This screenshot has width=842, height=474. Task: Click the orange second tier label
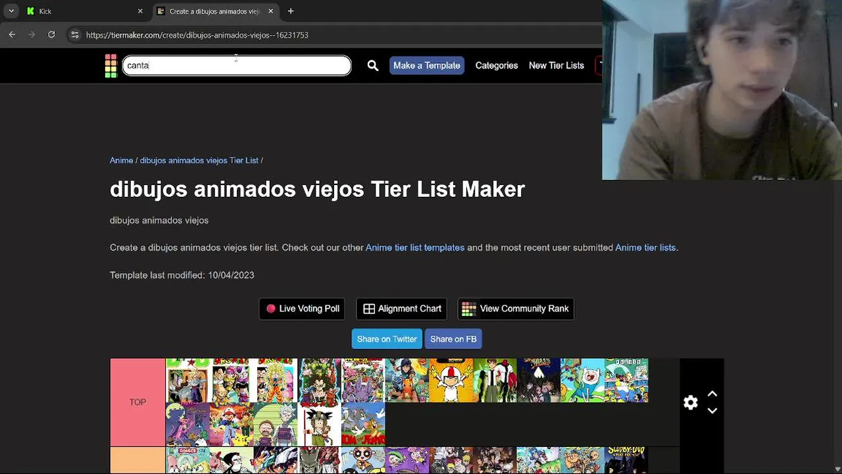click(x=137, y=460)
